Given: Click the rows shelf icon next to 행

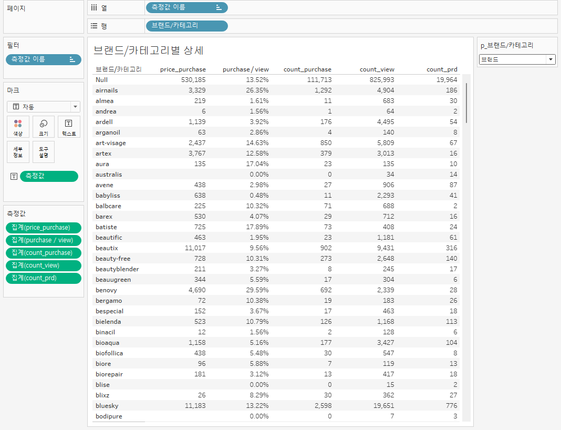Looking at the screenshot, I should [94, 26].
